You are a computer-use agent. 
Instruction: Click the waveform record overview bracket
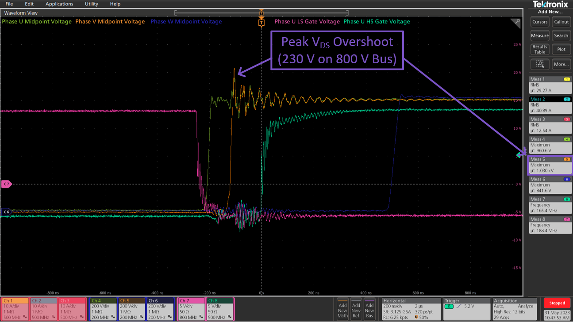tap(262, 12)
